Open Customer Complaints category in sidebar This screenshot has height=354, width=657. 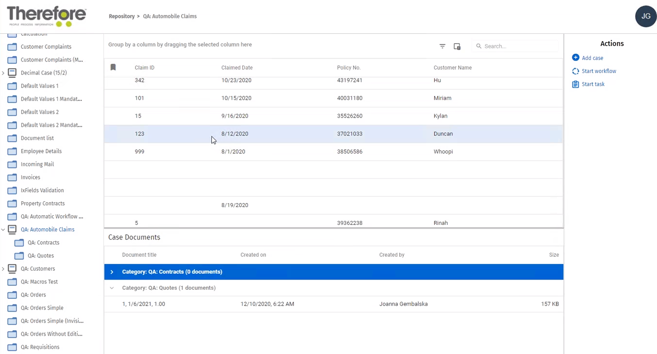click(x=46, y=47)
